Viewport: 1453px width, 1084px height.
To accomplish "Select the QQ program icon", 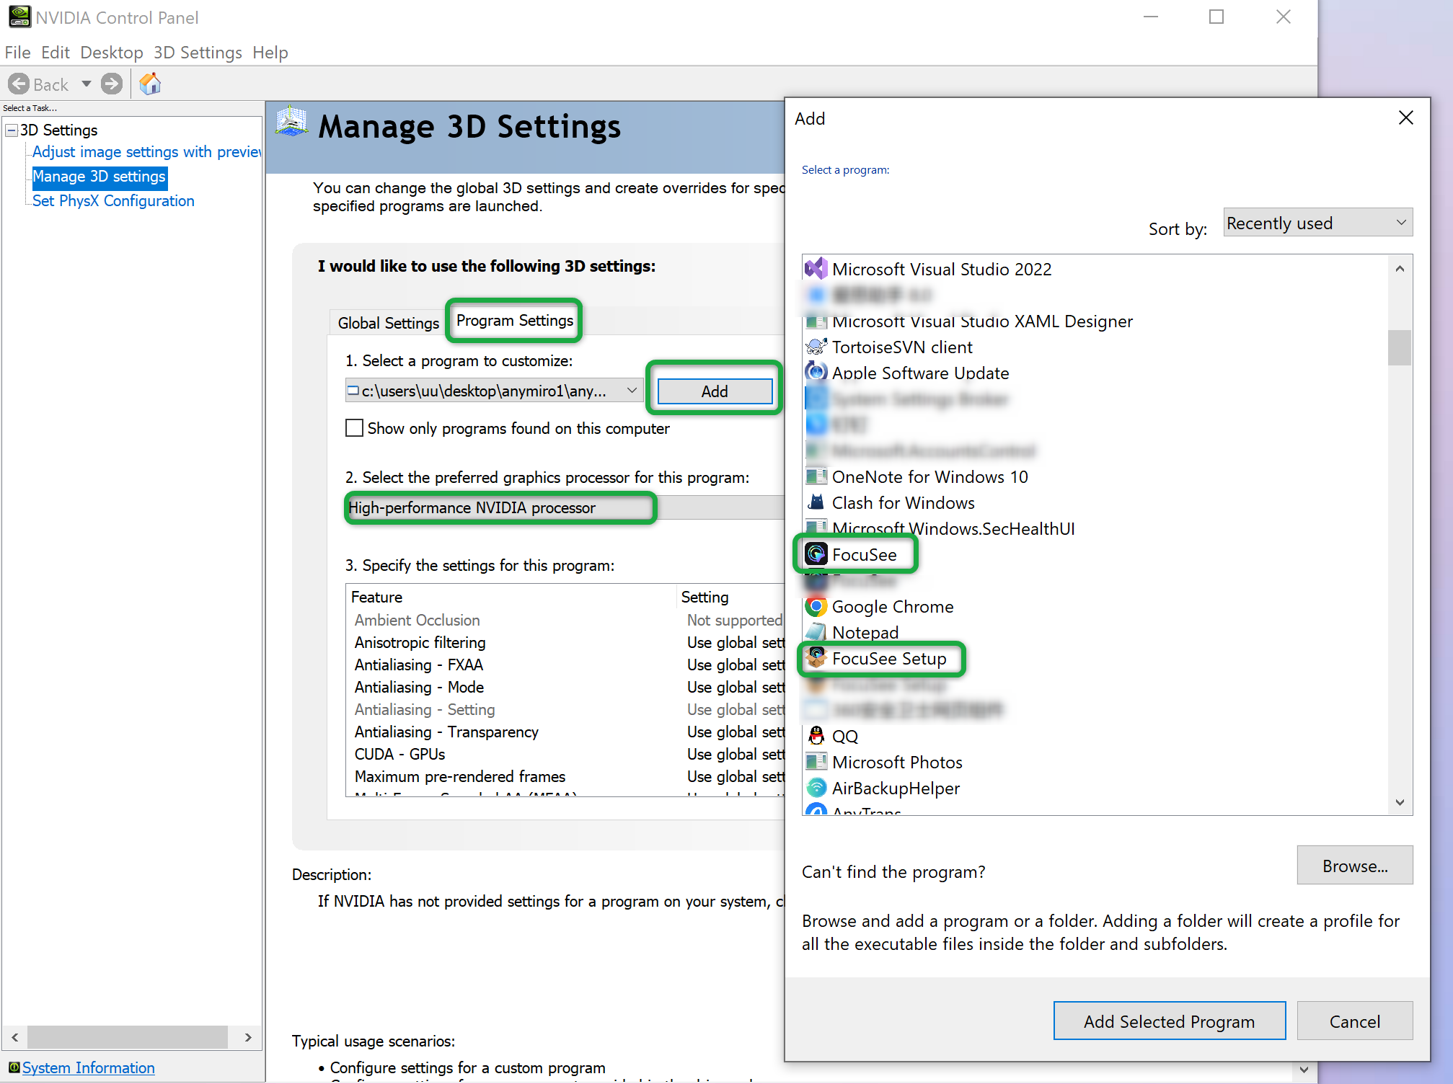I will pyautogui.click(x=816, y=735).
